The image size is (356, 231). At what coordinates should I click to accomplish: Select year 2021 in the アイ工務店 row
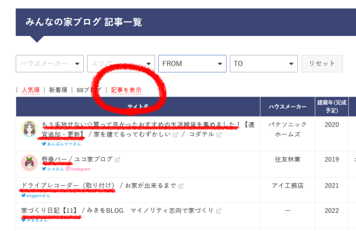[x=332, y=185]
